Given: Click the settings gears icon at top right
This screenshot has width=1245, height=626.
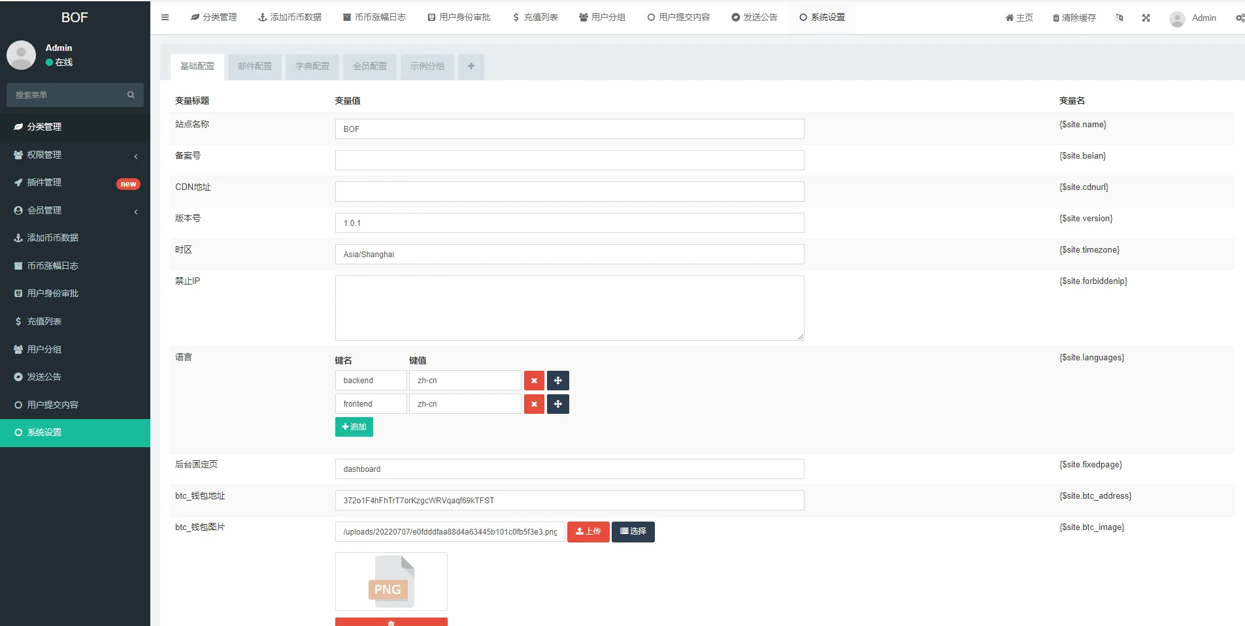Looking at the screenshot, I should [x=1239, y=18].
